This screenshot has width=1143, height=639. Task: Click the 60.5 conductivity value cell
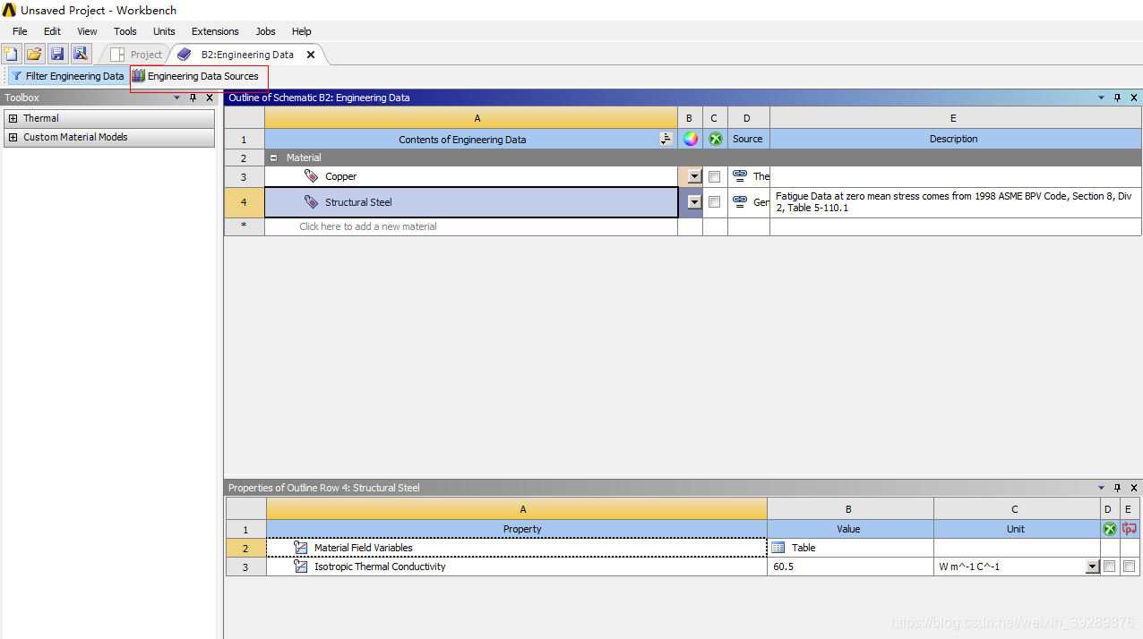pos(850,567)
